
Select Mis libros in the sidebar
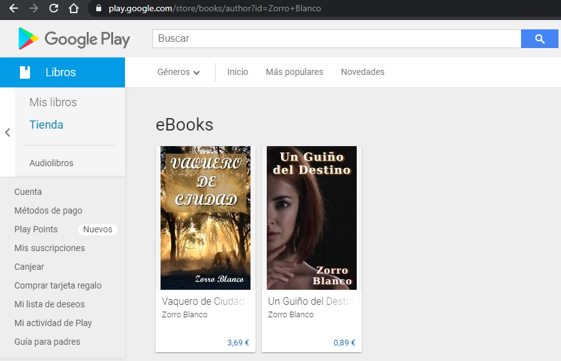[x=52, y=102]
